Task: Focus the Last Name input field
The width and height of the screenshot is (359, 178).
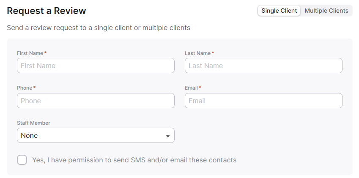Action: click(263, 66)
